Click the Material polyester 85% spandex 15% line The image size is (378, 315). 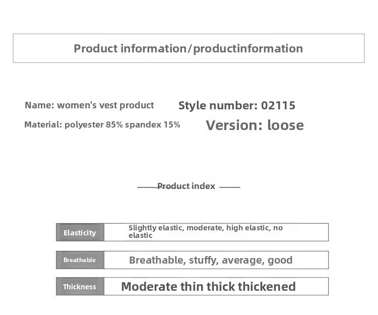click(x=102, y=124)
